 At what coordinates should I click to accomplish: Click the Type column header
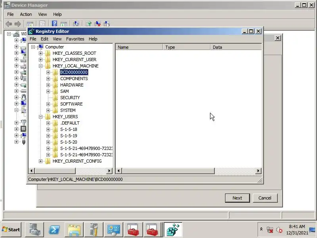186,47
